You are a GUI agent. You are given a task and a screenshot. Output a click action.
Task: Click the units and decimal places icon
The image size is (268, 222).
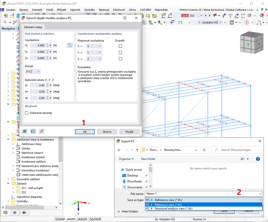click(x=33, y=131)
